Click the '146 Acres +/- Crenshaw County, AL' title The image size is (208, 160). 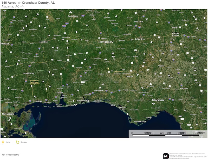pos(28,3)
